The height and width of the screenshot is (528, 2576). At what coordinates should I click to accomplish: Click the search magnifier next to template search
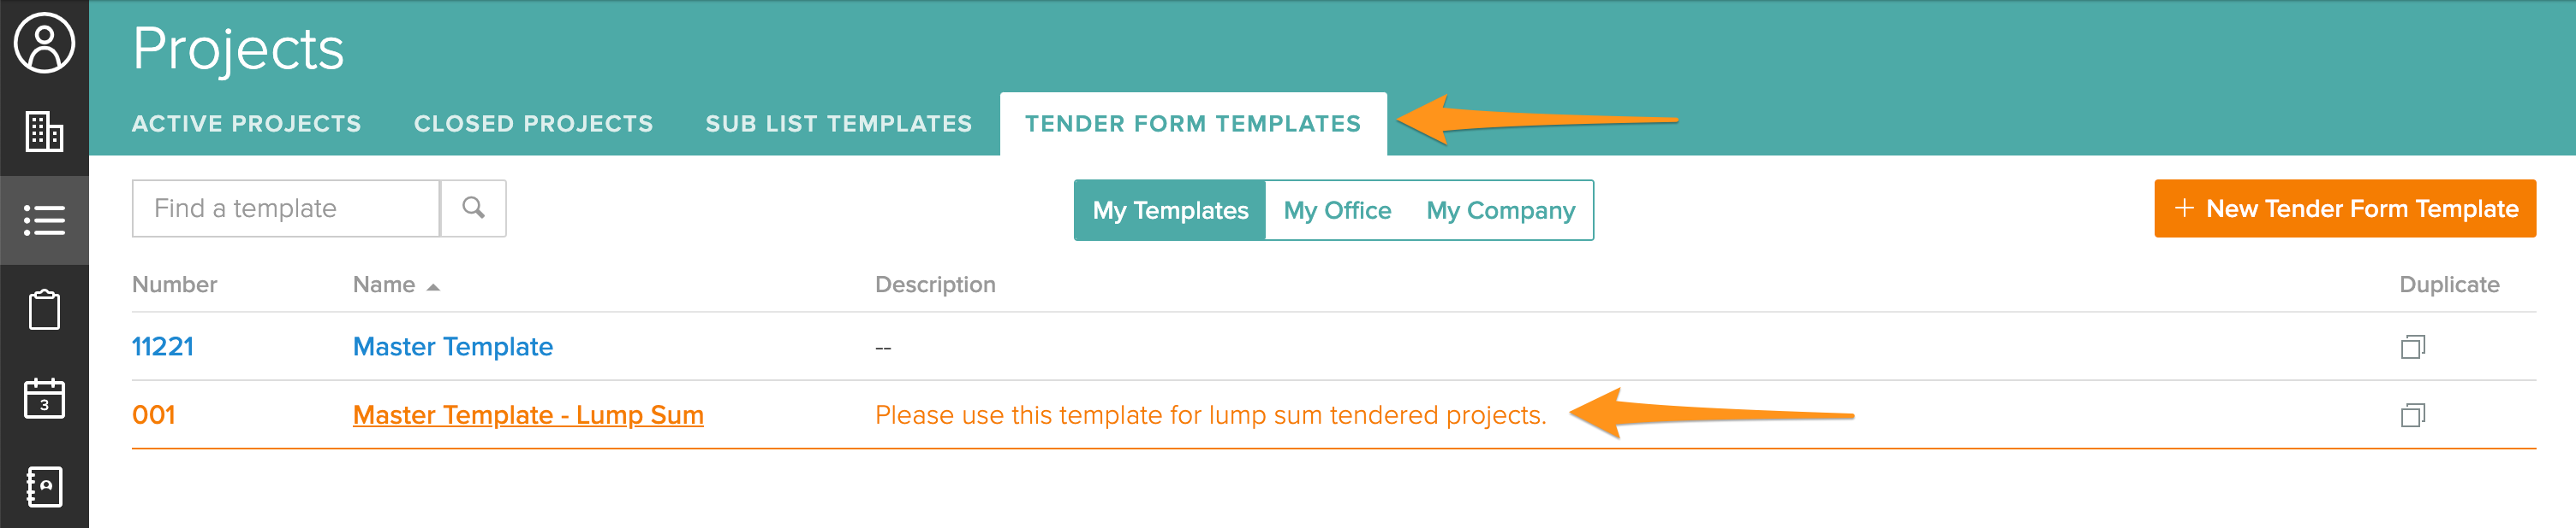click(471, 208)
